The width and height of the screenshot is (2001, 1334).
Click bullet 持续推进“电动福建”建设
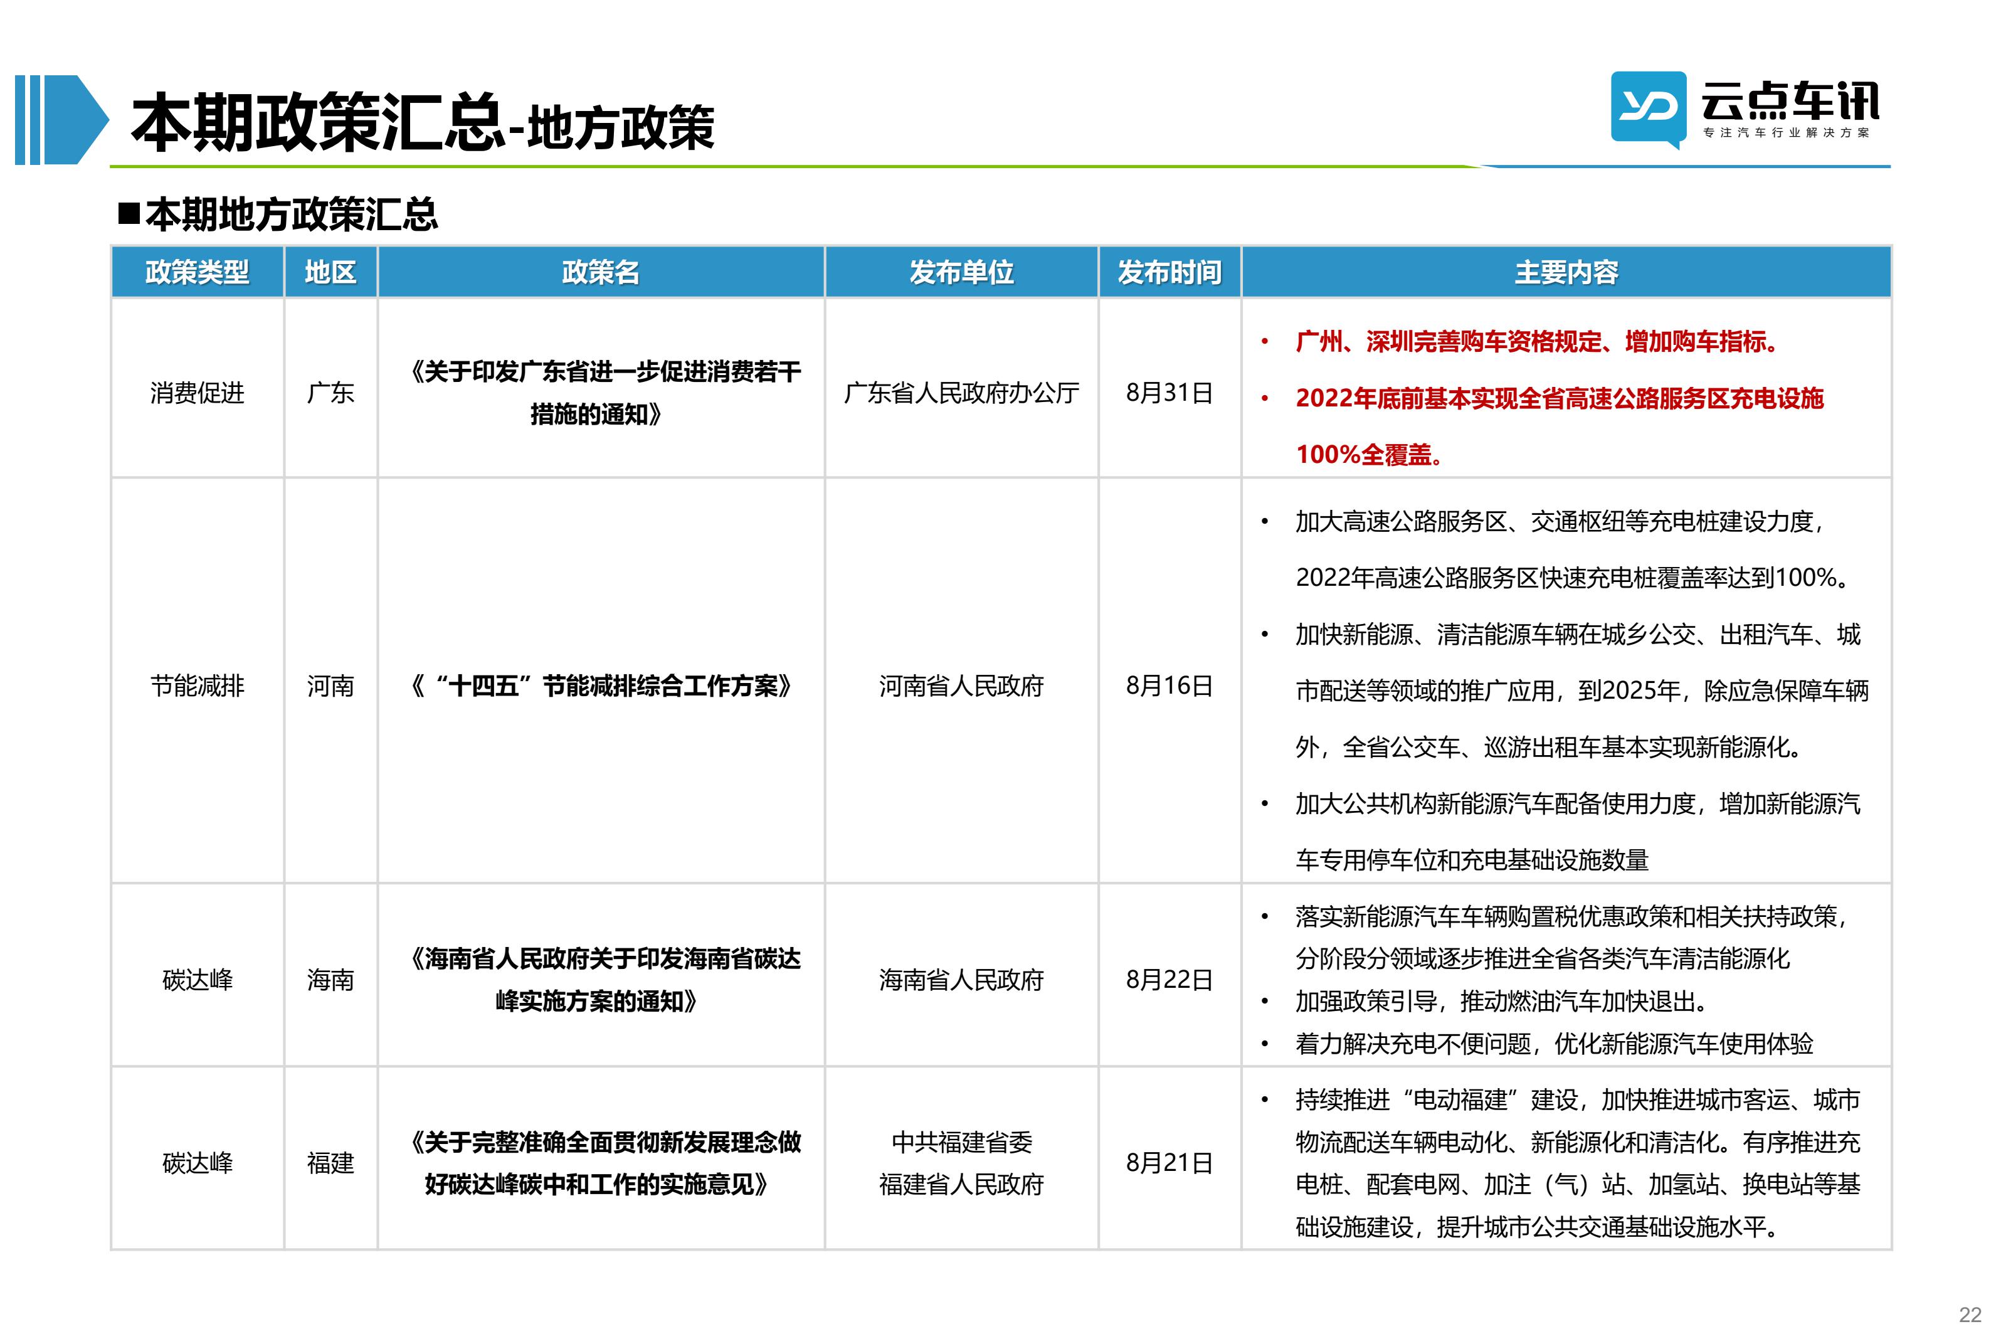click(x=1578, y=1163)
